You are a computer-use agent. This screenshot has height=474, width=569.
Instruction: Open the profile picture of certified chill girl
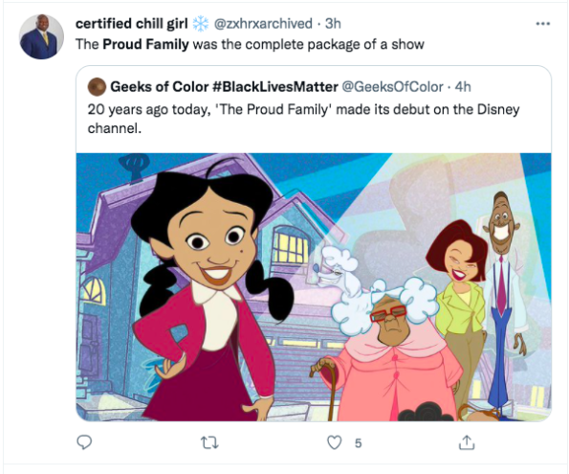(x=41, y=36)
